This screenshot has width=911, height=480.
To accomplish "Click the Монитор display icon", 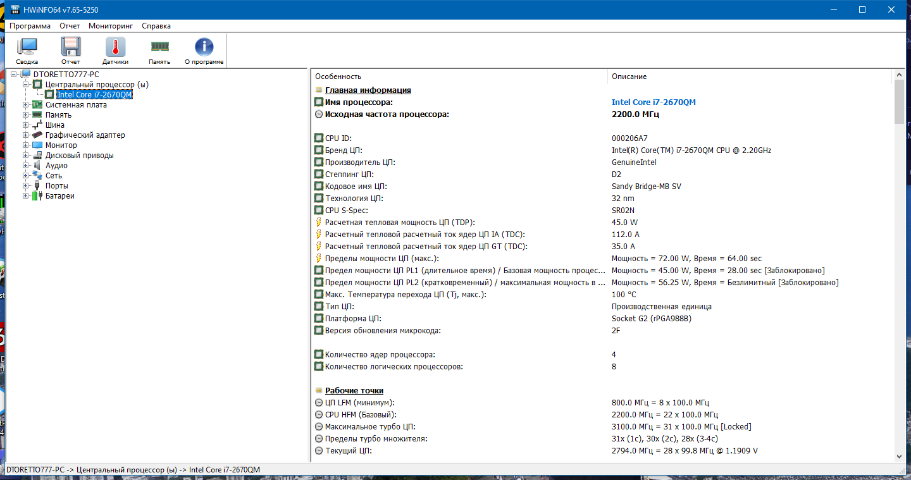I will tap(37, 145).
